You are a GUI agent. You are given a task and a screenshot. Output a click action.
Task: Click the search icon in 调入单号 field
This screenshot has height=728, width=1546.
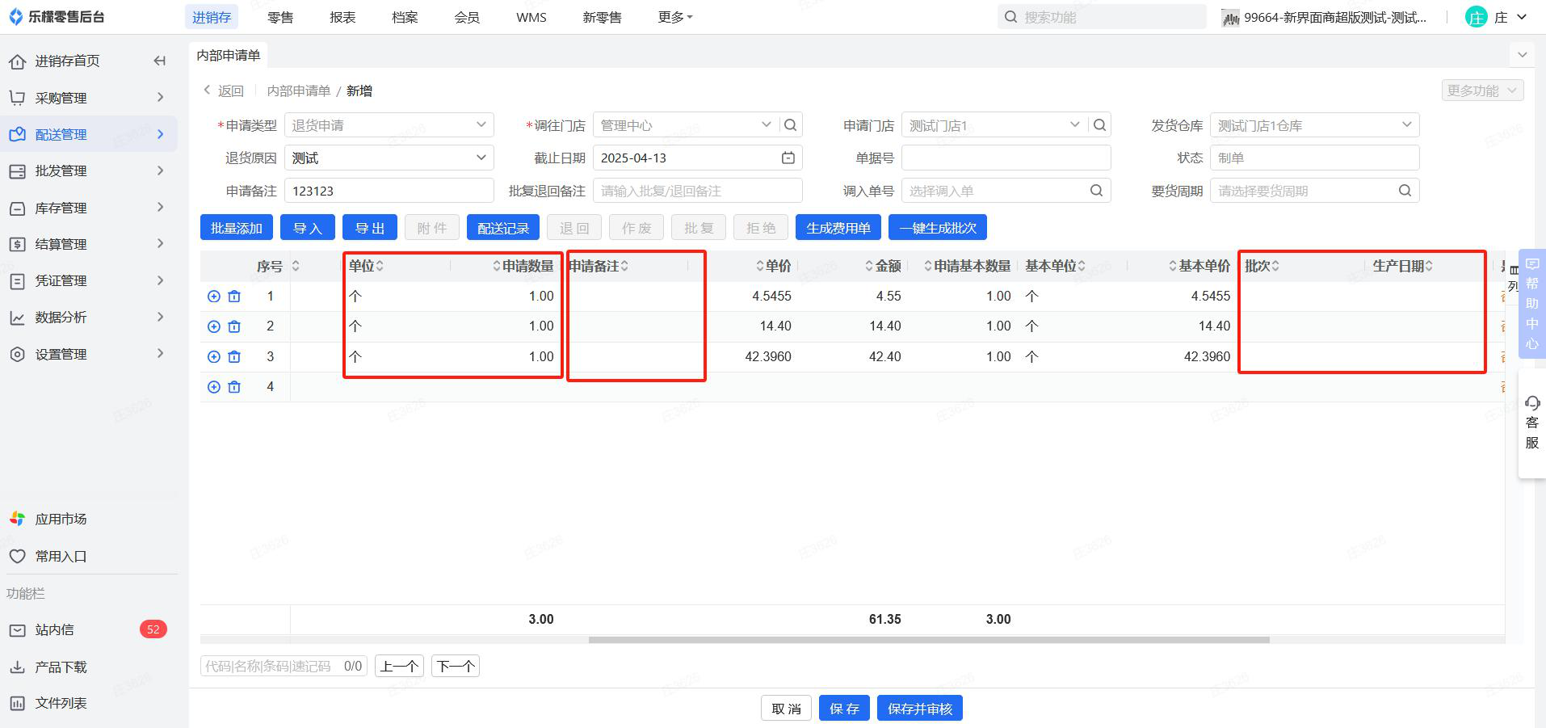pyautogui.click(x=1096, y=191)
